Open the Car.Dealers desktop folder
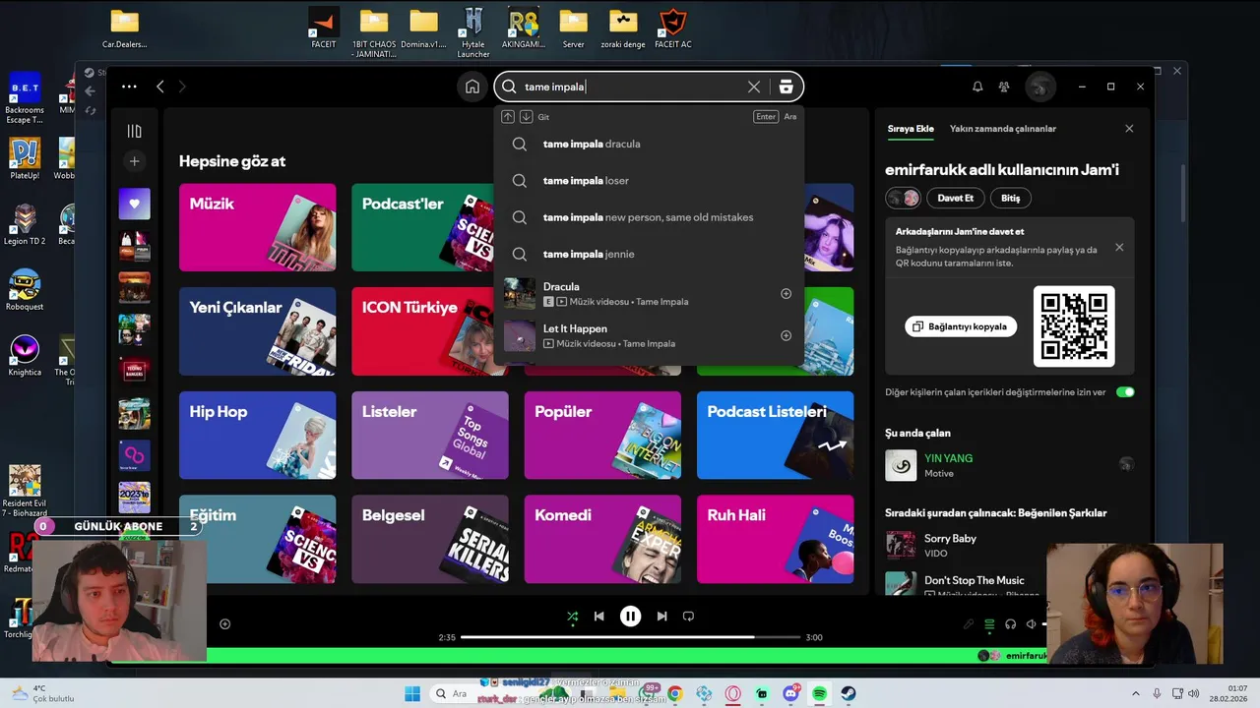This screenshot has height=708, width=1260. [x=124, y=29]
